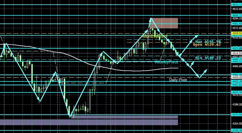Click the 4500.25 cyan price tag

[237, 59]
